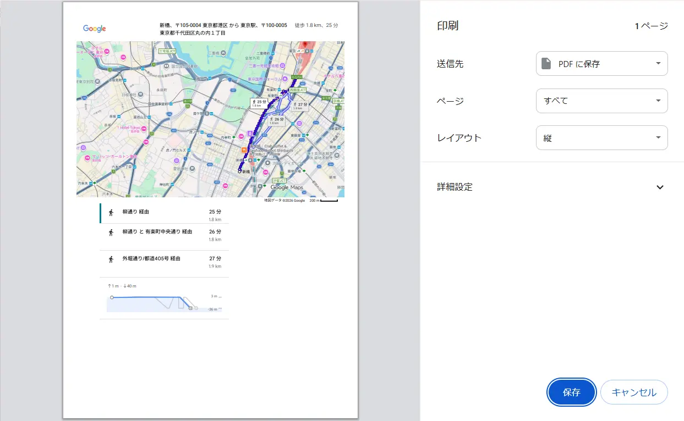684x421 pixels.
Task: Click the '外堀通り/都道405号 経由' text
Action: click(151, 258)
